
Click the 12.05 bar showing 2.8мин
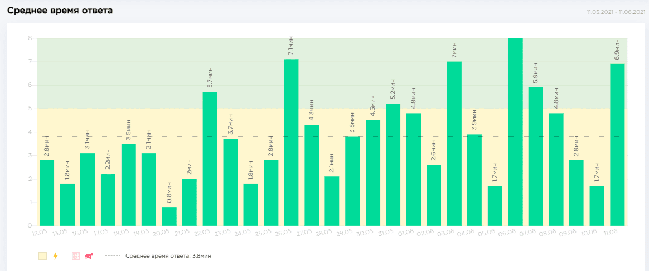coord(47,193)
